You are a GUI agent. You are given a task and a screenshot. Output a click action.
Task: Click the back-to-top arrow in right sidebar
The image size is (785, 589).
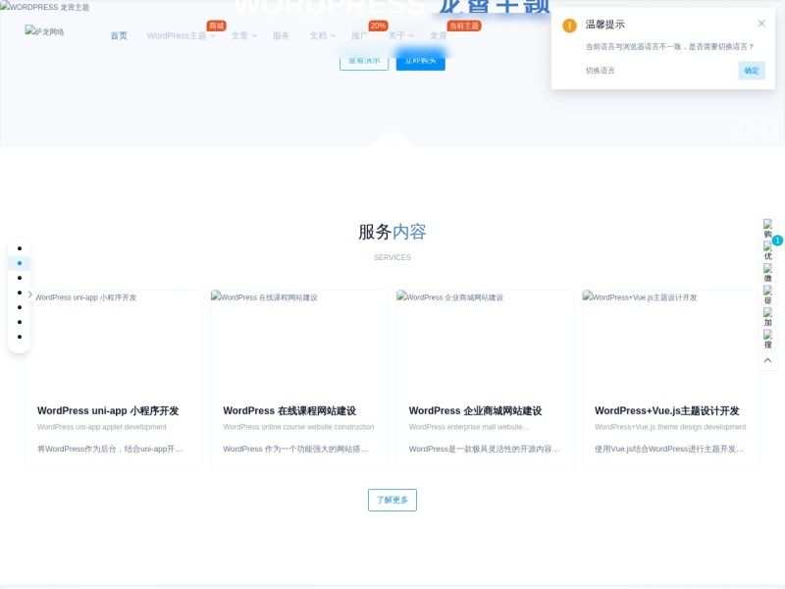(767, 360)
